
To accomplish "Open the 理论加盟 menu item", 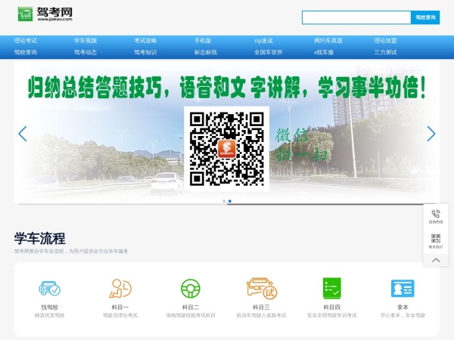I will 385,41.
